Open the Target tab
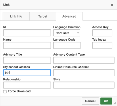Screen dimensions: 117x106 (x=43, y=16)
